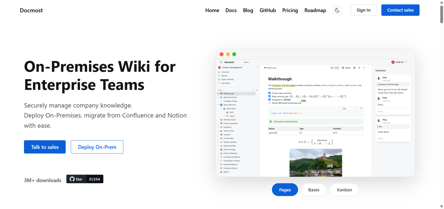Viewport: 444px width, 209px height.
Task: Click the Deploy On-Prem button
Action: click(97, 147)
